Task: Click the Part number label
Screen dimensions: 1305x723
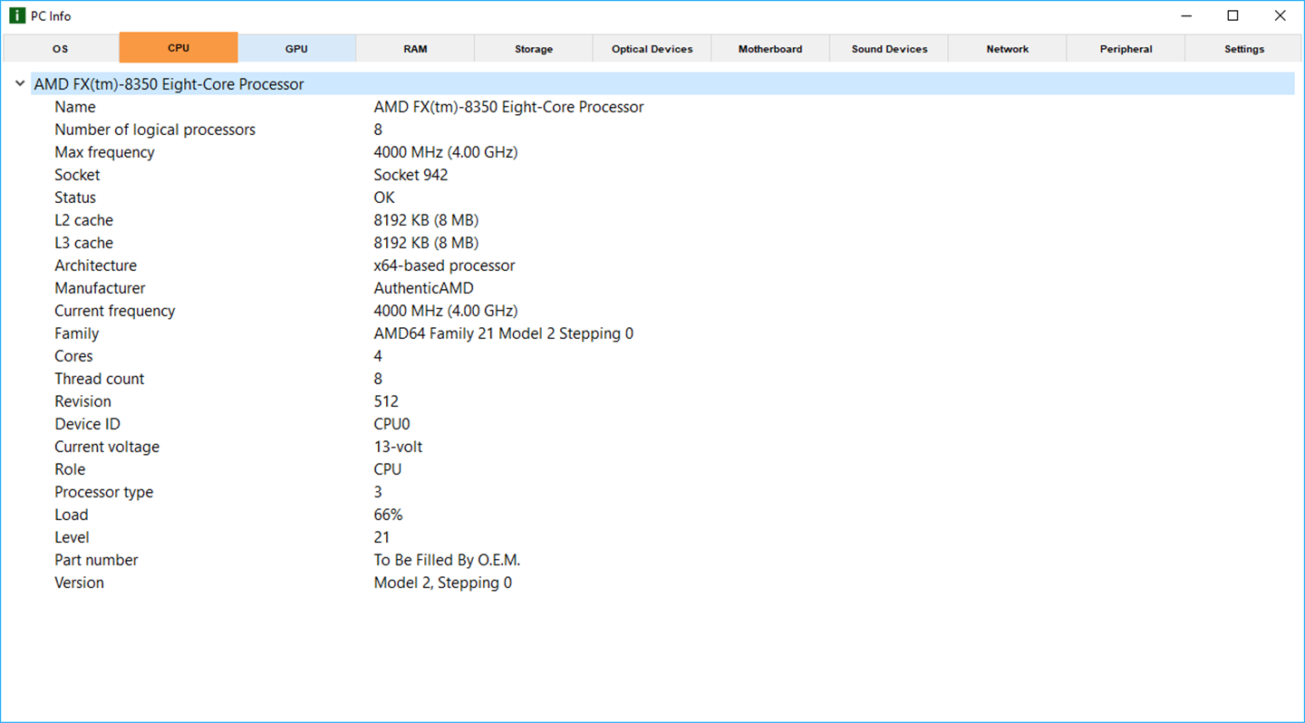Action: tap(96, 560)
